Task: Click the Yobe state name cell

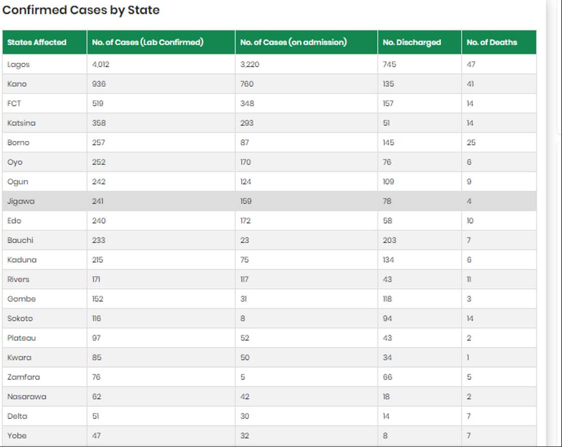Action: coord(17,435)
